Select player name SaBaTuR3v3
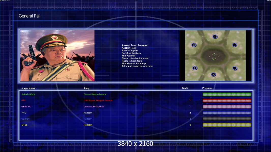 (x=28, y=94)
